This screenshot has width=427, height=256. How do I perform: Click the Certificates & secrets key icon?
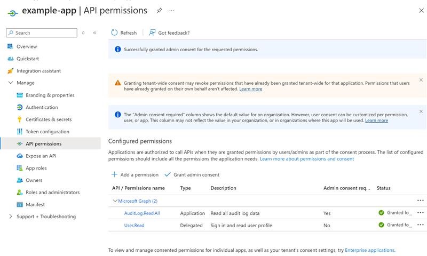[x=20, y=119]
